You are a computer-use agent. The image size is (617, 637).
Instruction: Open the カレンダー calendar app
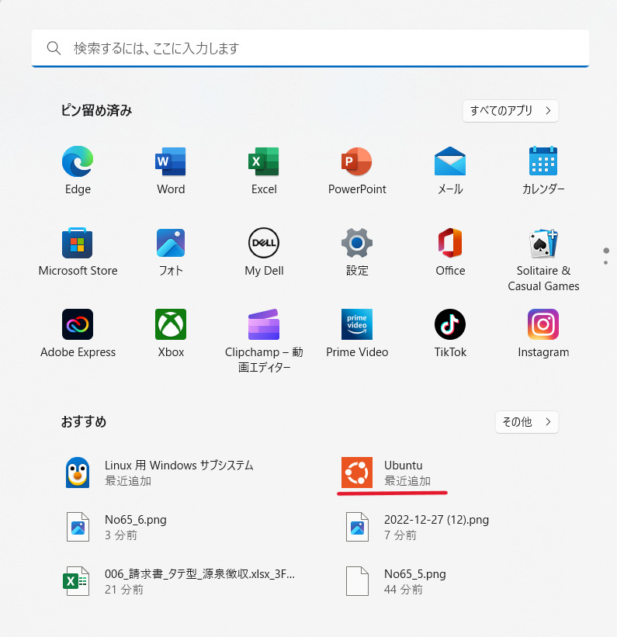coord(543,161)
